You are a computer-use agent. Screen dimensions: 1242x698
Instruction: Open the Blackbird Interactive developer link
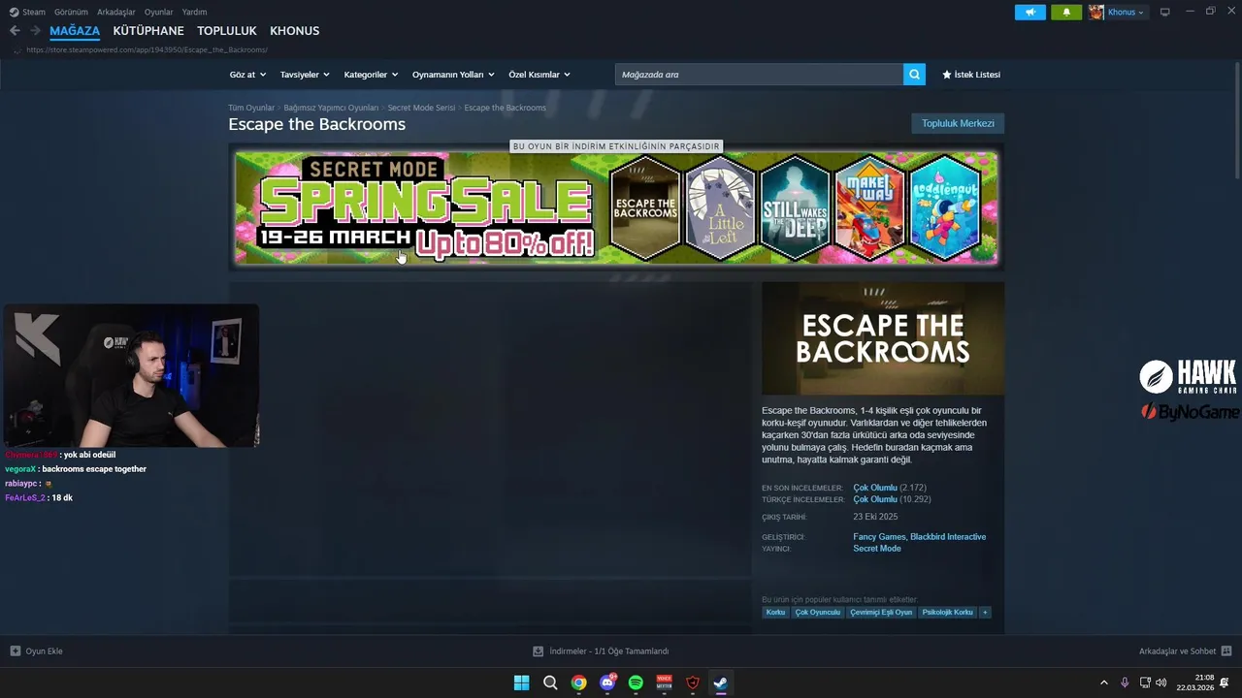(x=948, y=537)
